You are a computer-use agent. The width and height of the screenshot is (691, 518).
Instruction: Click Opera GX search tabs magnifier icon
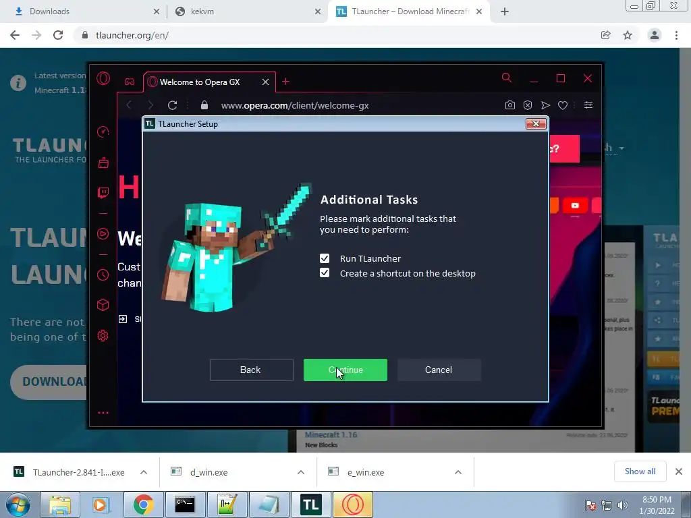click(507, 78)
